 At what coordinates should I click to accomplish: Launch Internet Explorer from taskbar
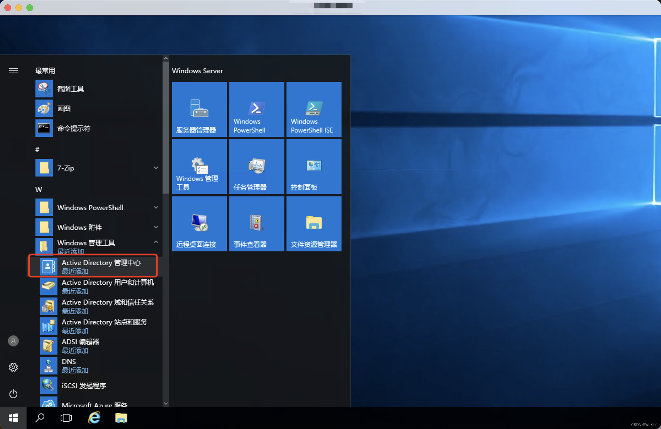tap(94, 418)
